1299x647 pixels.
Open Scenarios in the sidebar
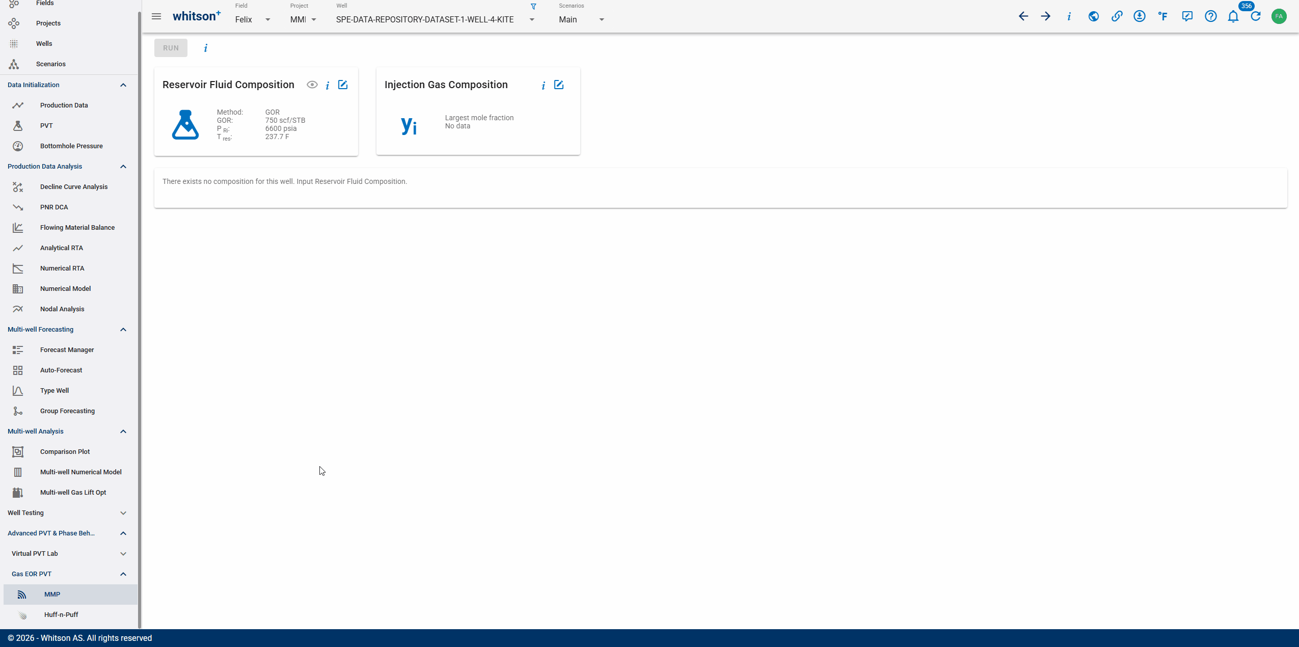[x=69, y=64]
